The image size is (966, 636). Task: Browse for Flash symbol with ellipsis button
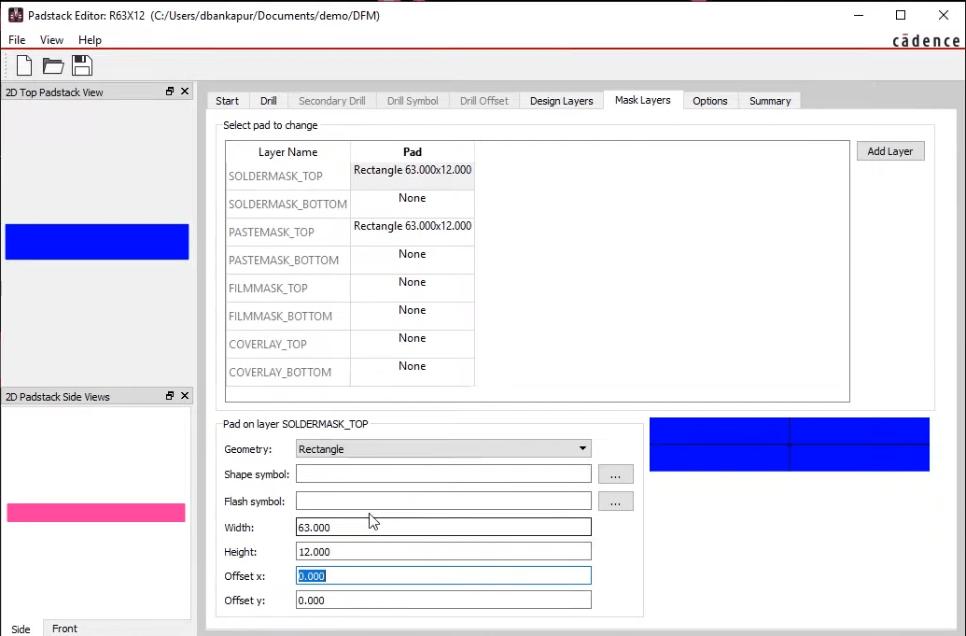pyautogui.click(x=615, y=501)
